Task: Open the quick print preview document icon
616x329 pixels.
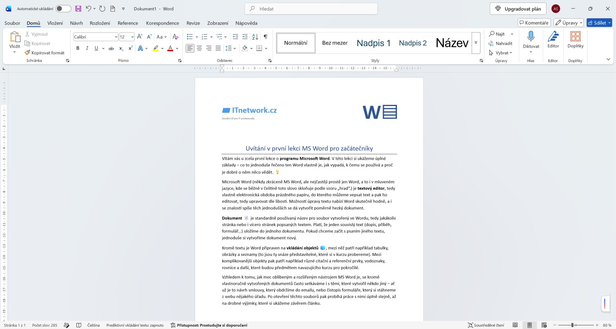Action: click(113, 9)
